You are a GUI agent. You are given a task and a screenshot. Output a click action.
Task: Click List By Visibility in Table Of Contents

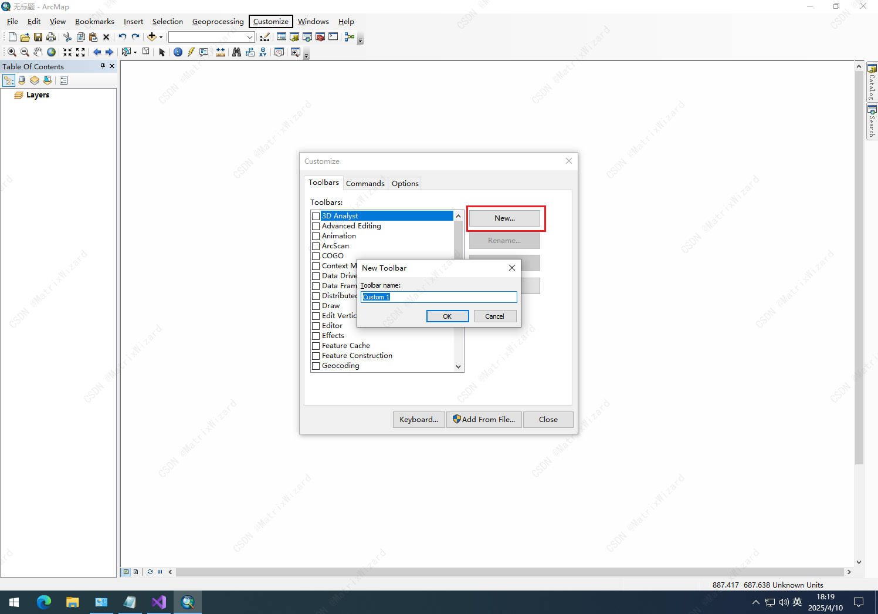[x=35, y=80]
